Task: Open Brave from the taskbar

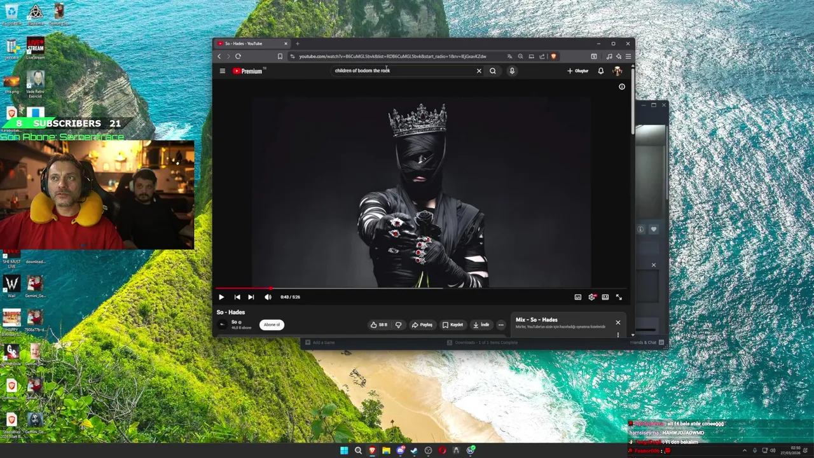Action: [372, 450]
